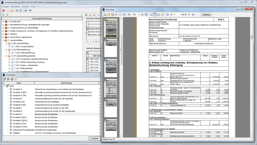Viewport: 257px width, 145px height.
Task: Click the Leistungsbeschreibungen column header
Action: tap(42, 19)
